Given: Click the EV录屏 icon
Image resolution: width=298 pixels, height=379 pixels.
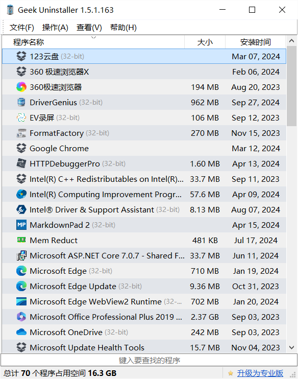Looking at the screenshot, I should [21, 117].
